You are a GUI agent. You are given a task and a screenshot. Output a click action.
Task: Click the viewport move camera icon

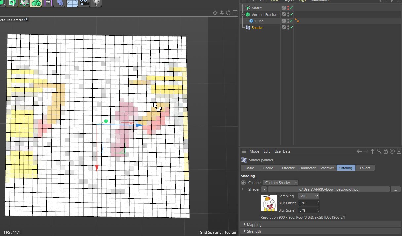tap(215, 13)
